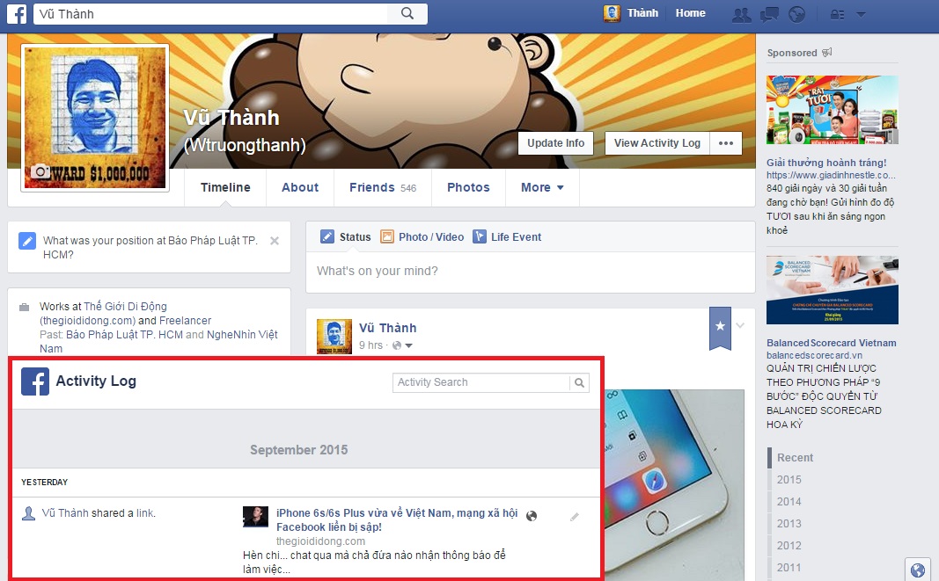Open Notifications globe icon
The width and height of the screenshot is (939, 581).
[796, 14]
